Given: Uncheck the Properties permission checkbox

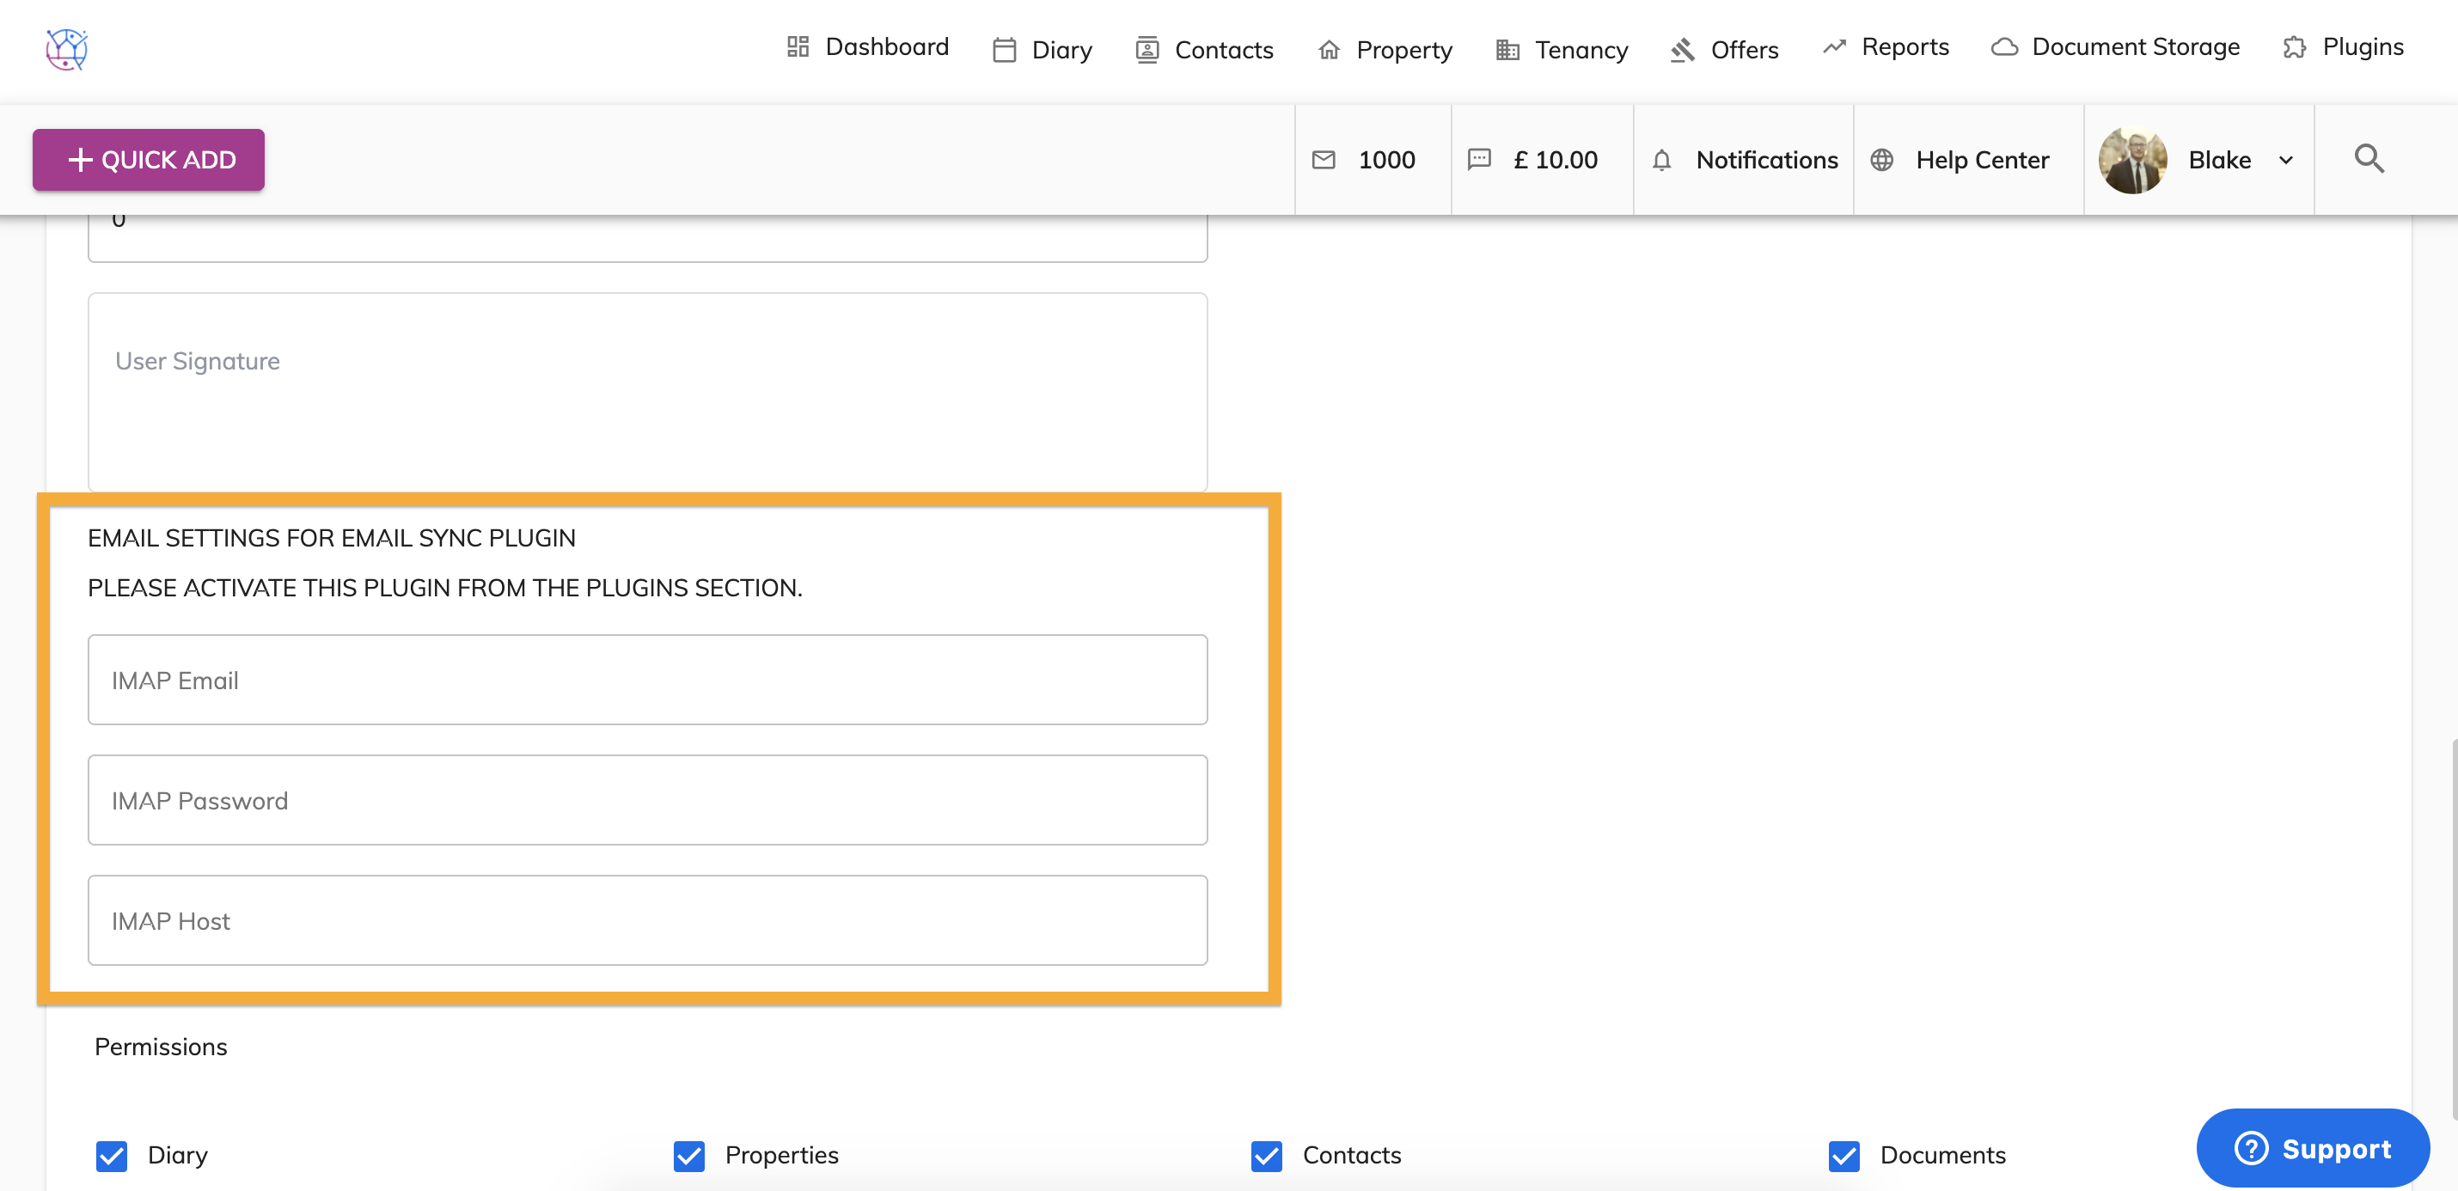Looking at the screenshot, I should pos(689,1156).
